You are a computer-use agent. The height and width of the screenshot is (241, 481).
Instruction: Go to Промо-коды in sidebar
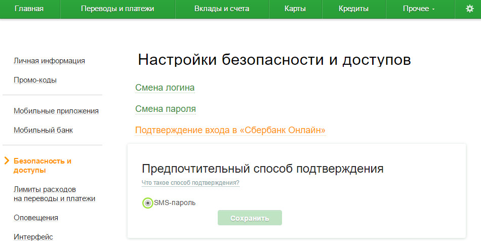tap(35, 80)
